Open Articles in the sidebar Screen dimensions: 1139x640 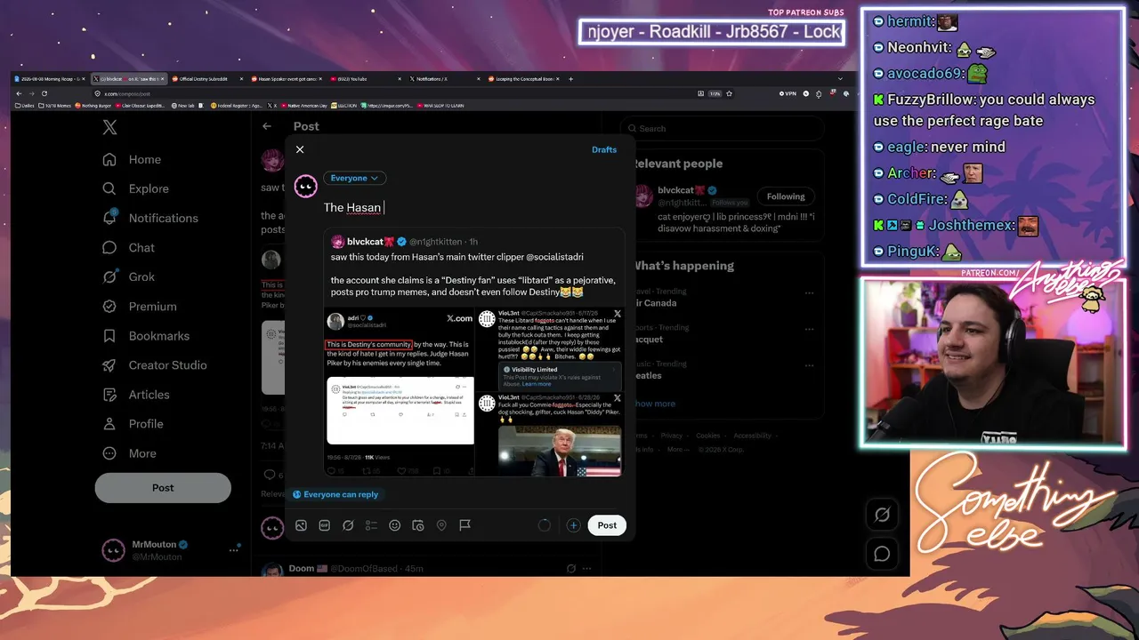point(135,395)
